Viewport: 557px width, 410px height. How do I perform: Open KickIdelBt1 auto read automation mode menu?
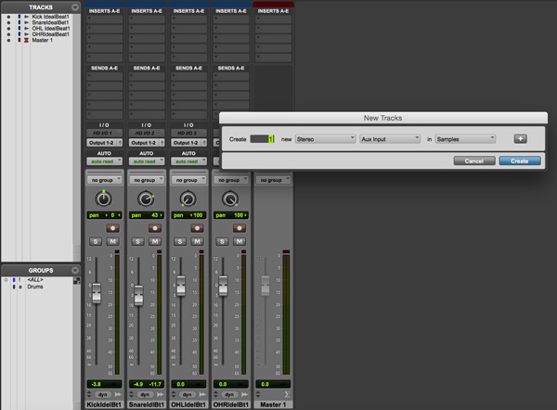[104, 161]
